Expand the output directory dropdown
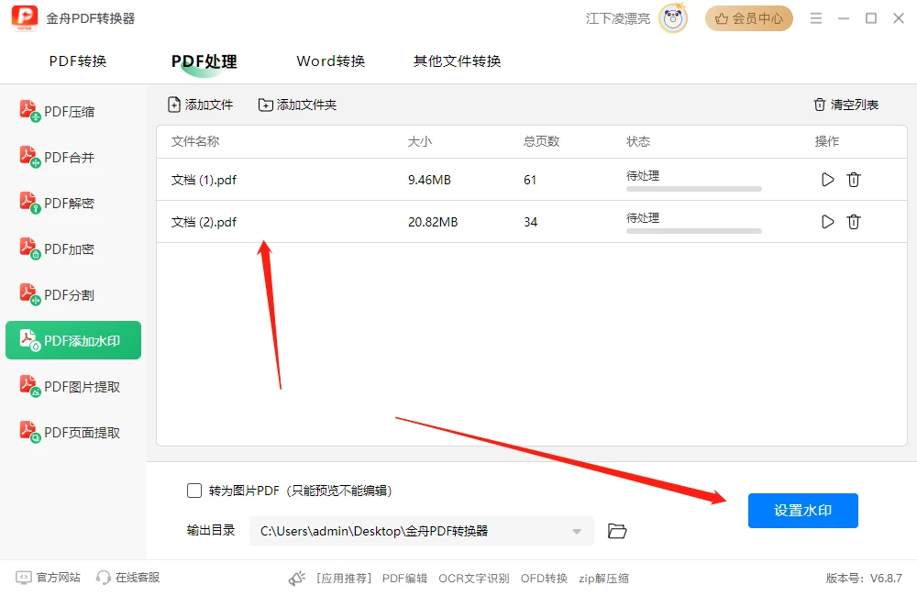The height and width of the screenshot is (596, 917). coord(578,531)
